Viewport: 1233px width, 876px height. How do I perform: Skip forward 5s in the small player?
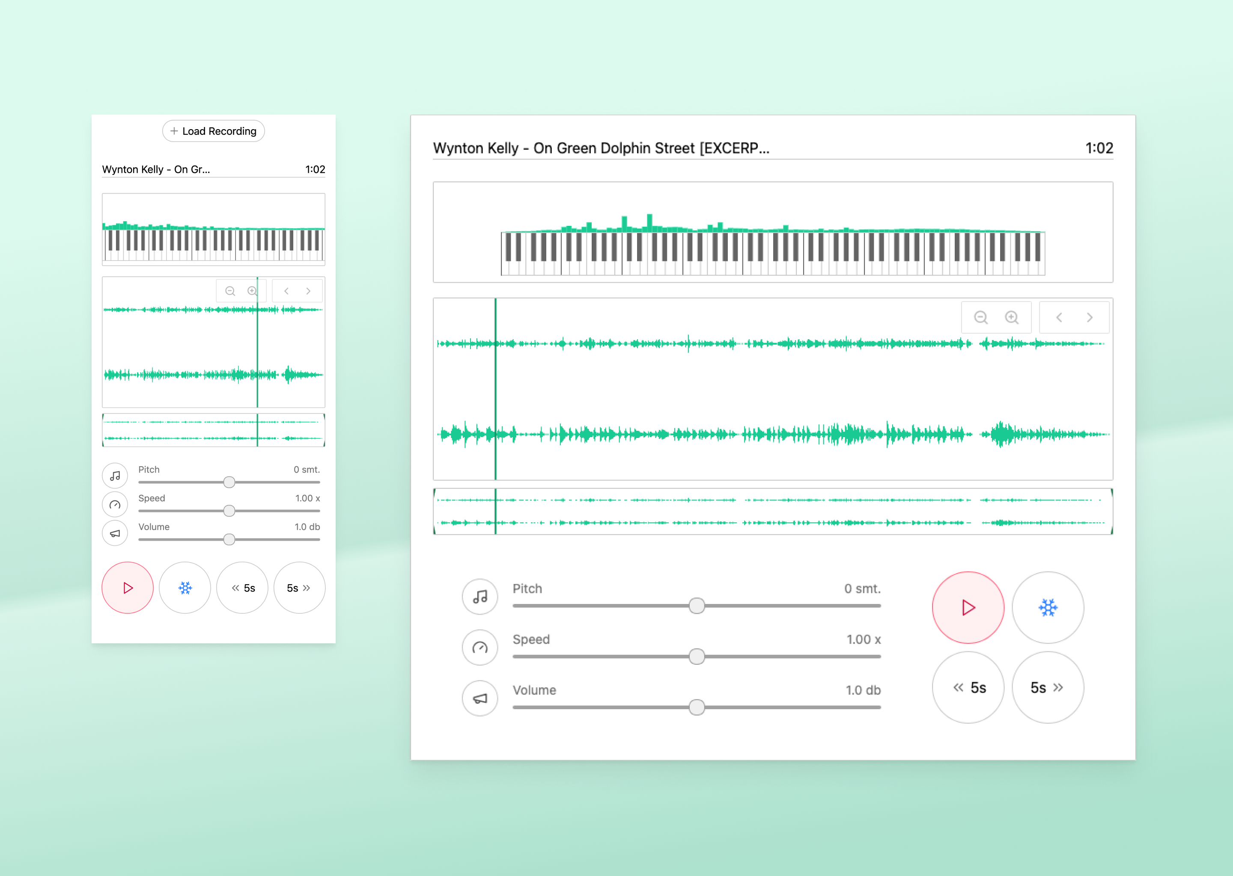point(299,588)
